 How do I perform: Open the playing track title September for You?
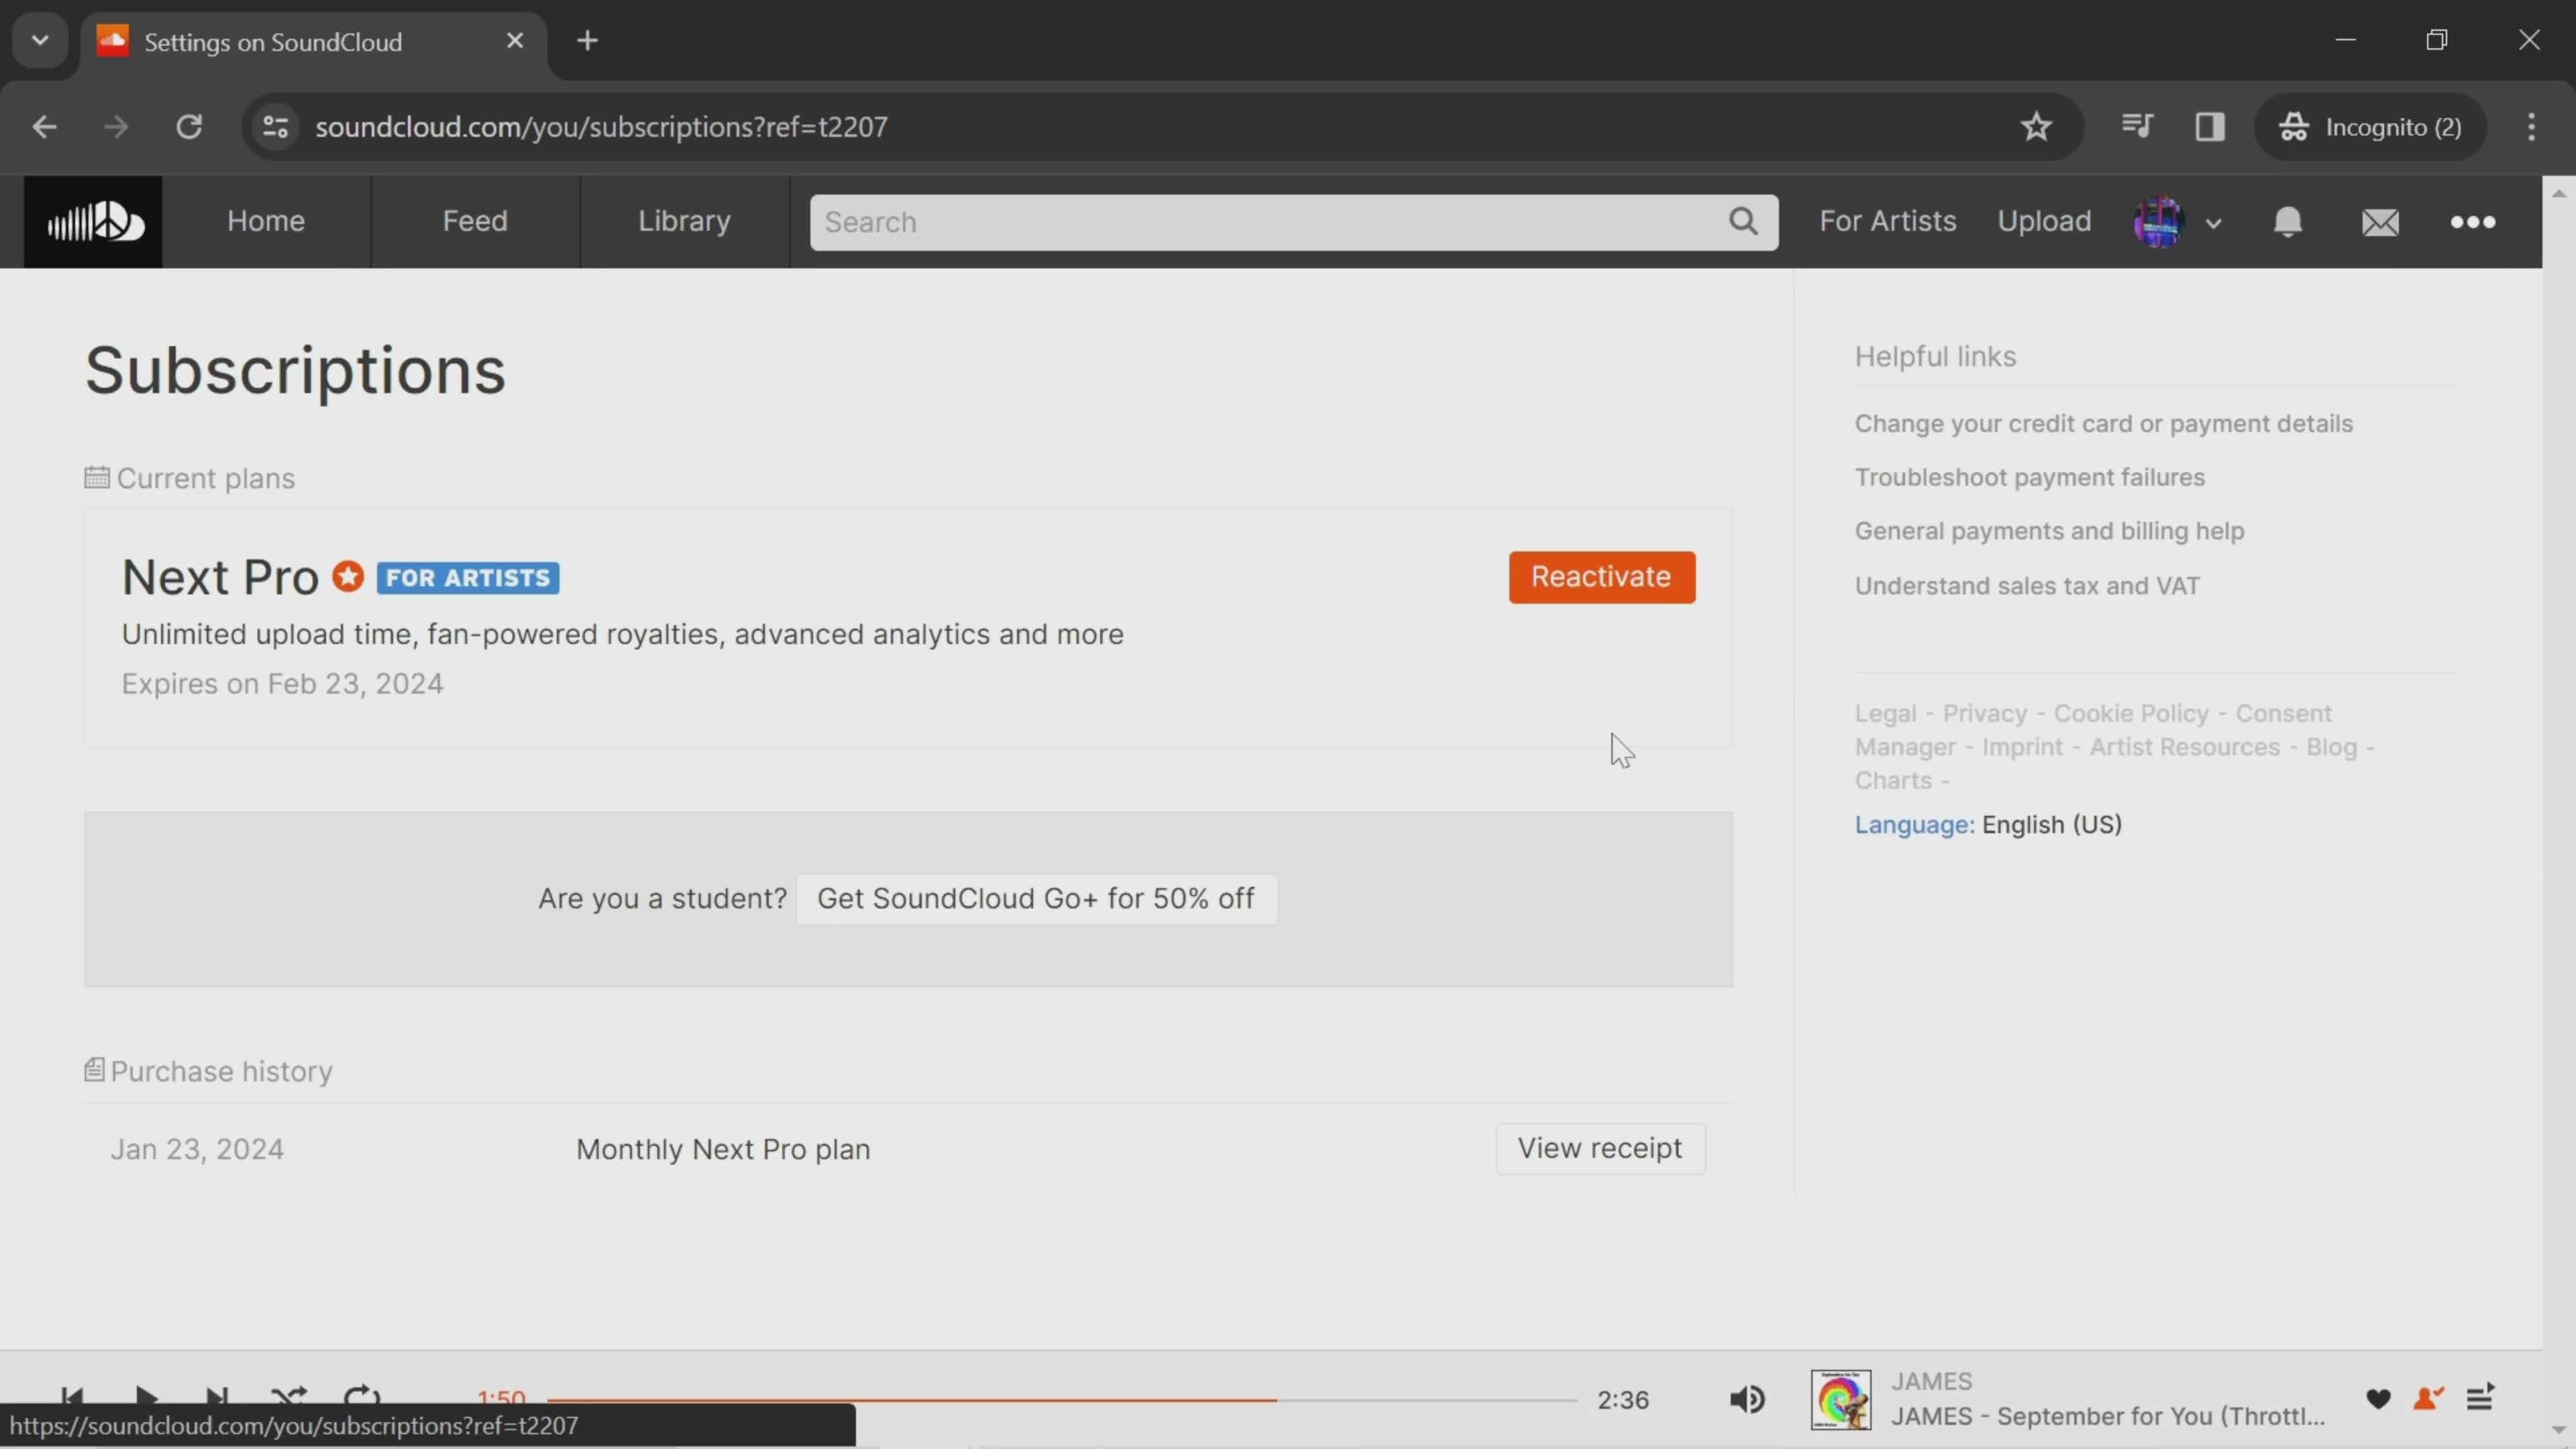pyautogui.click(x=2108, y=1417)
